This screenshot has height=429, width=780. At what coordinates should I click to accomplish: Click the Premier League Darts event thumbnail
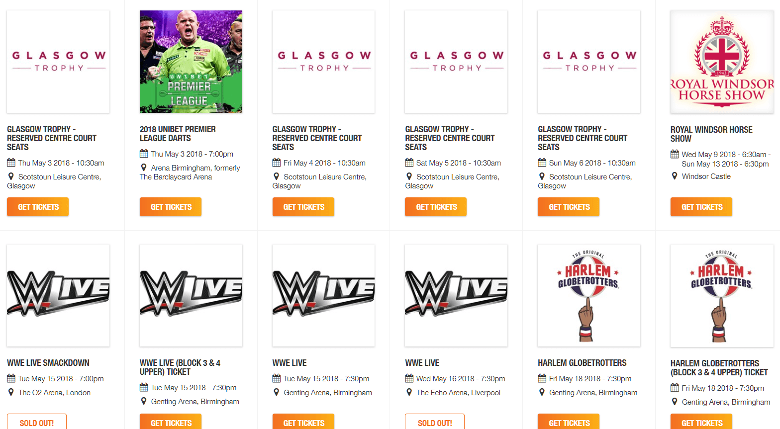[191, 62]
